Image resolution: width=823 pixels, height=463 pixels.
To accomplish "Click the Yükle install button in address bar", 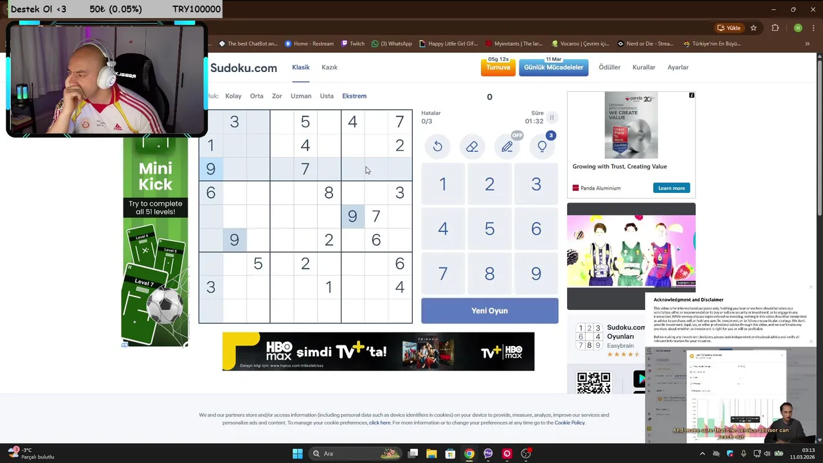I will pyautogui.click(x=729, y=28).
